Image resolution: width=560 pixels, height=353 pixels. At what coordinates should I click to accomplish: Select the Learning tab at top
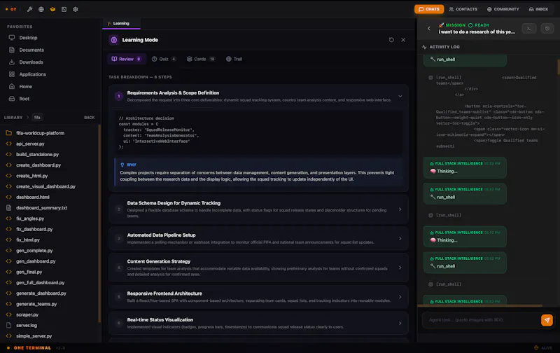[x=121, y=24]
